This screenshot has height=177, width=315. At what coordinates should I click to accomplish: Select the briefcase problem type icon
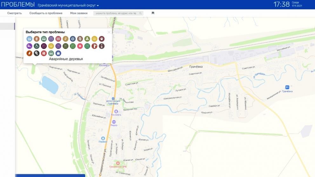(58, 53)
